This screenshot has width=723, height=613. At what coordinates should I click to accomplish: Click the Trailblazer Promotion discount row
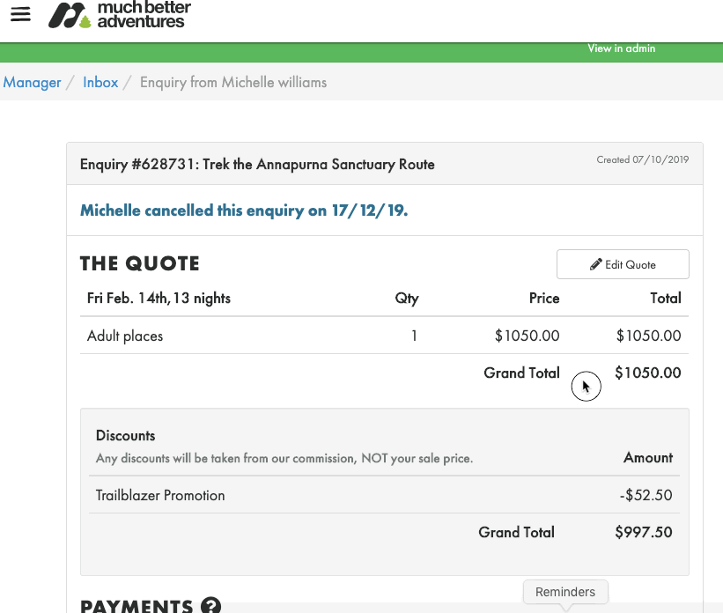click(160, 495)
